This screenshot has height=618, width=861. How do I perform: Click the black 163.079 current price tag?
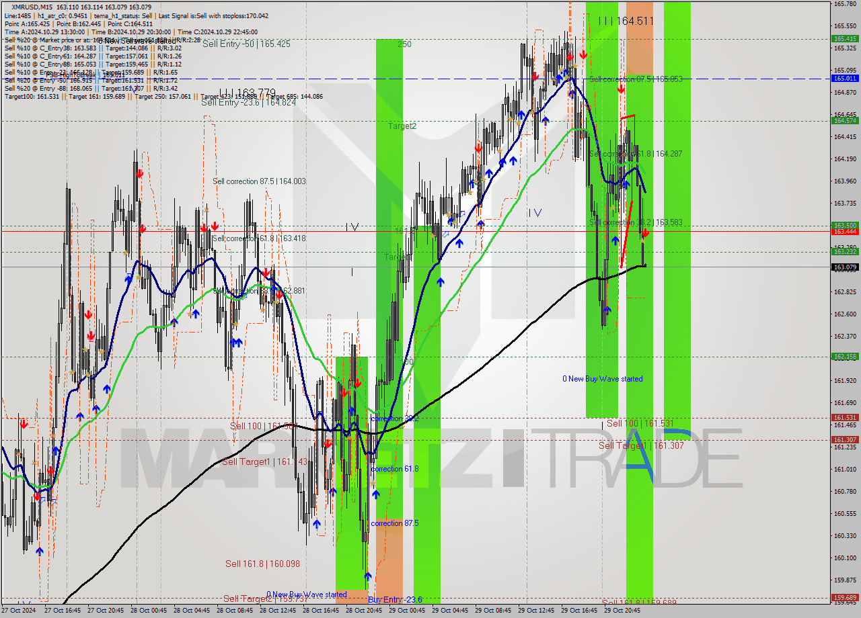(x=845, y=267)
